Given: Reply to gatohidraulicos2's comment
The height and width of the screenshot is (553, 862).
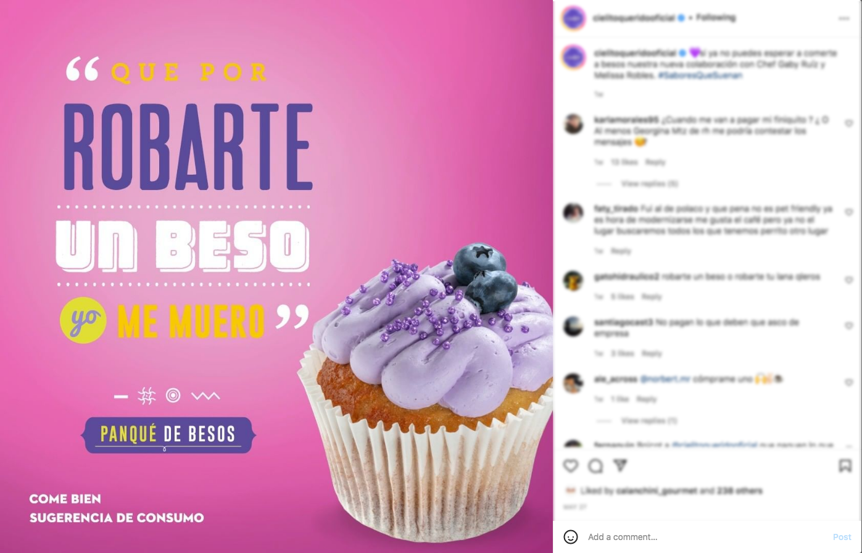Looking at the screenshot, I should [651, 297].
